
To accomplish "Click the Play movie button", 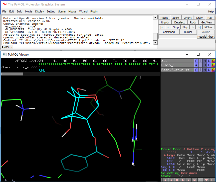I will click(185, 27).
